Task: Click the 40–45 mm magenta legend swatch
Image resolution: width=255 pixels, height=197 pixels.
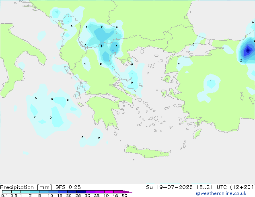Action: coord(109,192)
